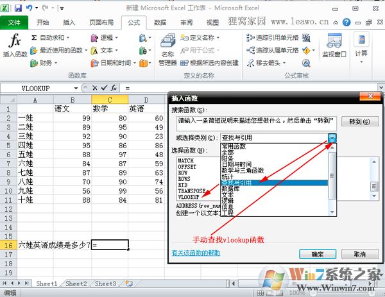Click Trace Precedents (追踪引用单元格)
The image size is (385, 297).
coord(272,38)
